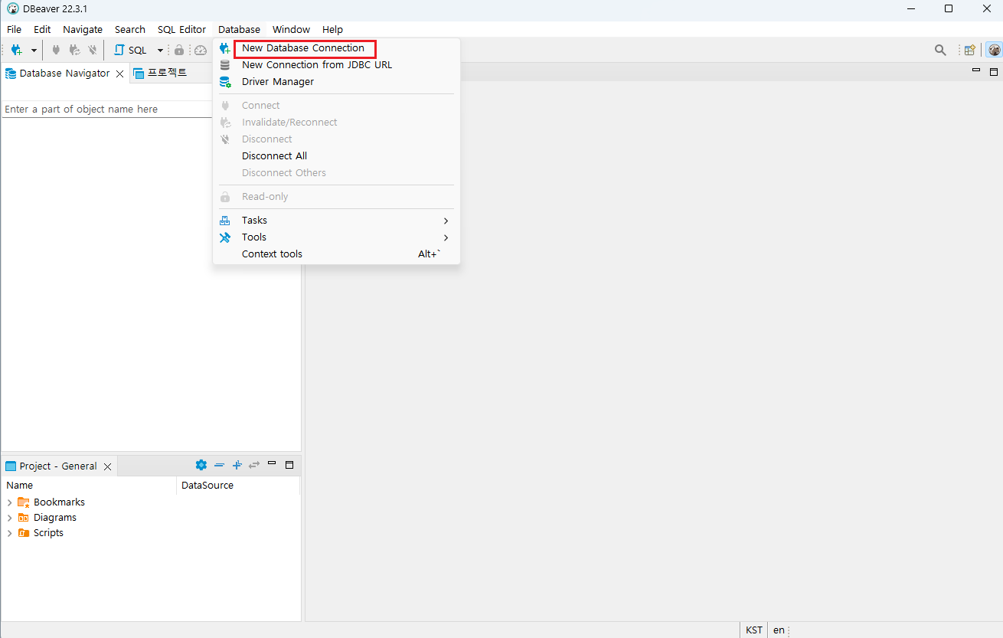Open a new SQL script via SQL button
The image size is (1003, 638).
click(130, 51)
